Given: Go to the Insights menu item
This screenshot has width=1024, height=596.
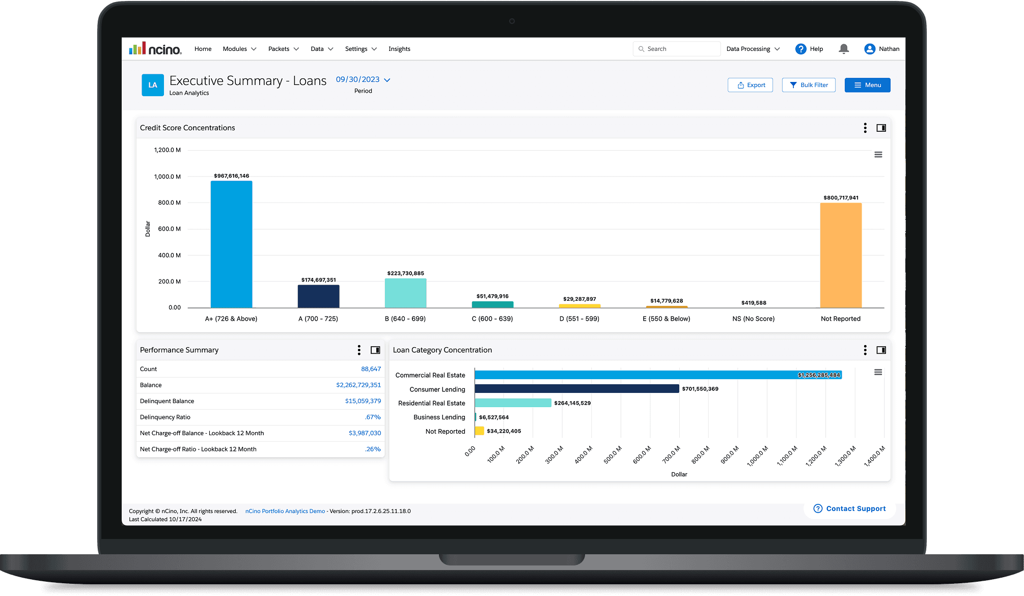Looking at the screenshot, I should coord(399,49).
